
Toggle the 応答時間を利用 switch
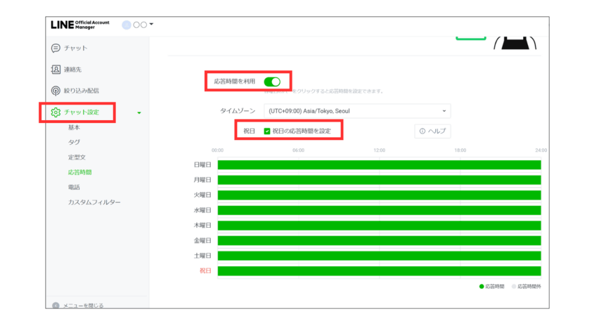272,82
